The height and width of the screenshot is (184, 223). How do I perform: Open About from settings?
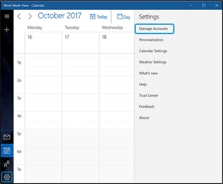pyautogui.click(x=144, y=118)
